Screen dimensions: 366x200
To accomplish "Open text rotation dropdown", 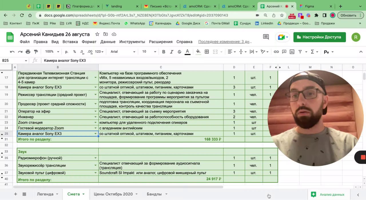I will tap(264, 52).
